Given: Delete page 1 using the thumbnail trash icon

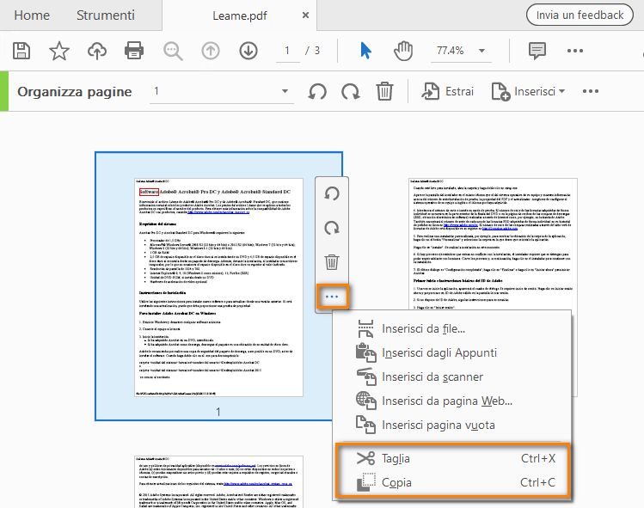Looking at the screenshot, I should coord(332,261).
